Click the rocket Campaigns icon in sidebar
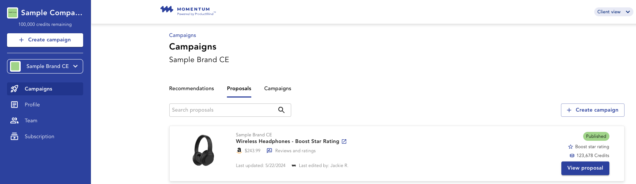 (14, 89)
